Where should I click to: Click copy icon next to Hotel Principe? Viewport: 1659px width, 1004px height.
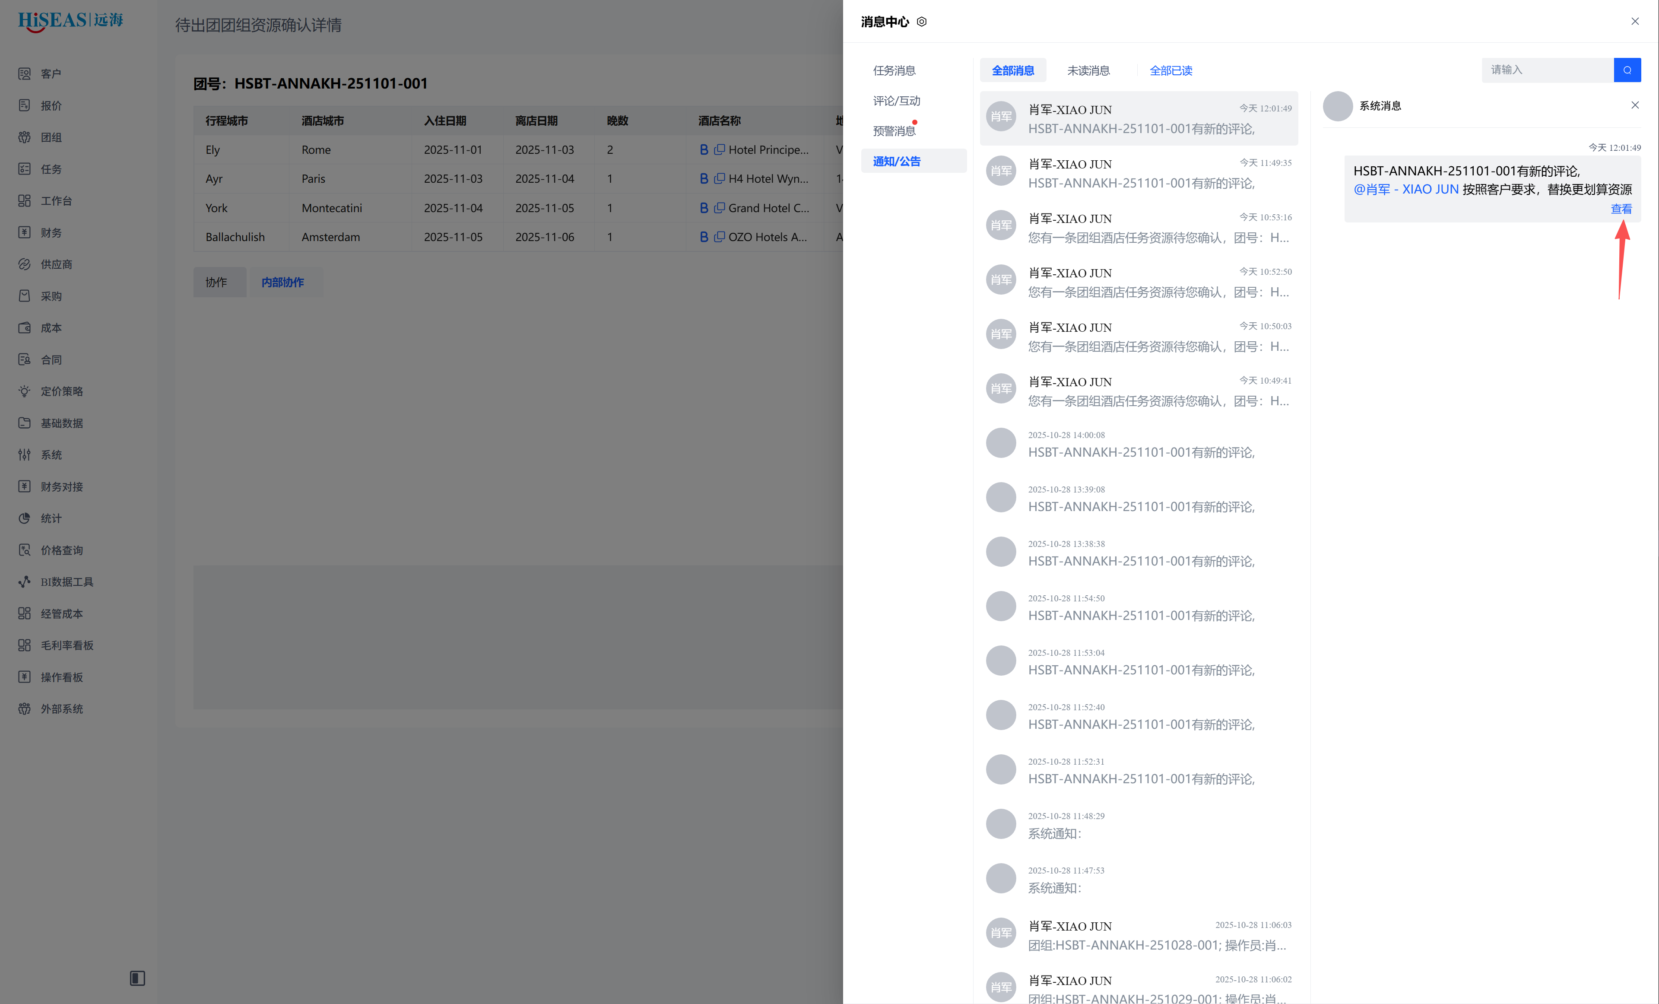(719, 149)
